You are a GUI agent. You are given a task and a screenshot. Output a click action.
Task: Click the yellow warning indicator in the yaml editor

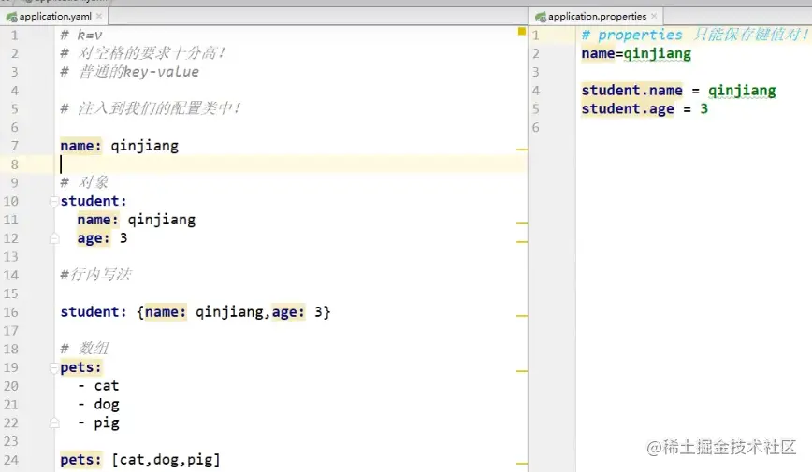pyautogui.click(x=521, y=32)
